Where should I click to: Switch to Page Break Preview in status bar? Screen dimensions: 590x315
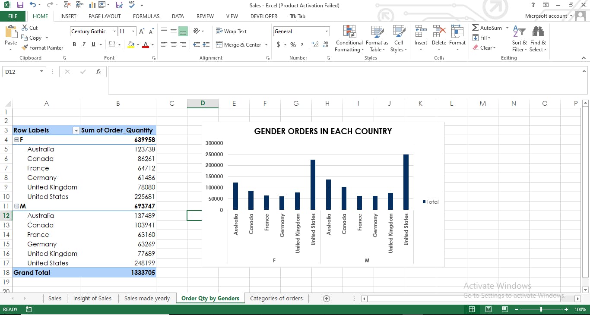point(504,309)
